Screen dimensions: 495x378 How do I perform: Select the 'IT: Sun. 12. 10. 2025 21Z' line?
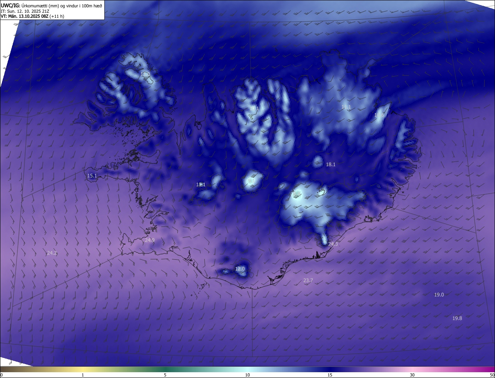coord(25,11)
